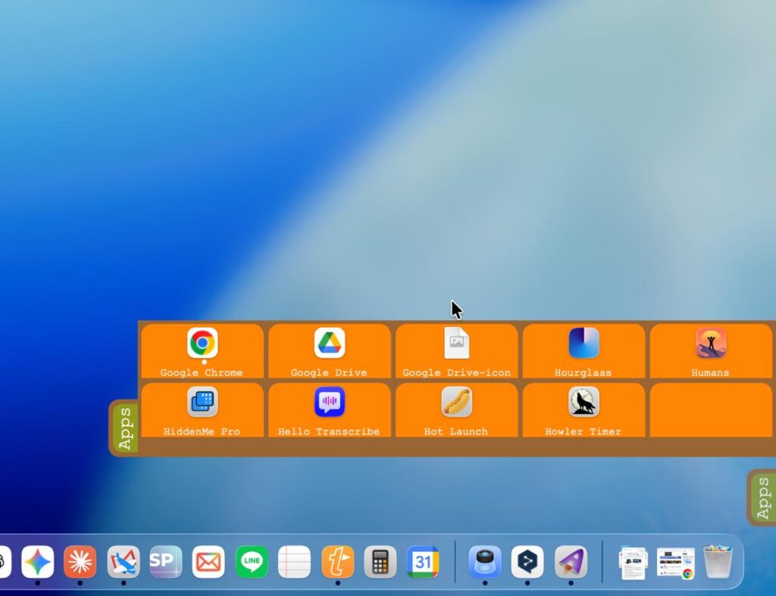Click the orange starburst Claude Dock icon
776x596 pixels.
pyautogui.click(x=80, y=562)
